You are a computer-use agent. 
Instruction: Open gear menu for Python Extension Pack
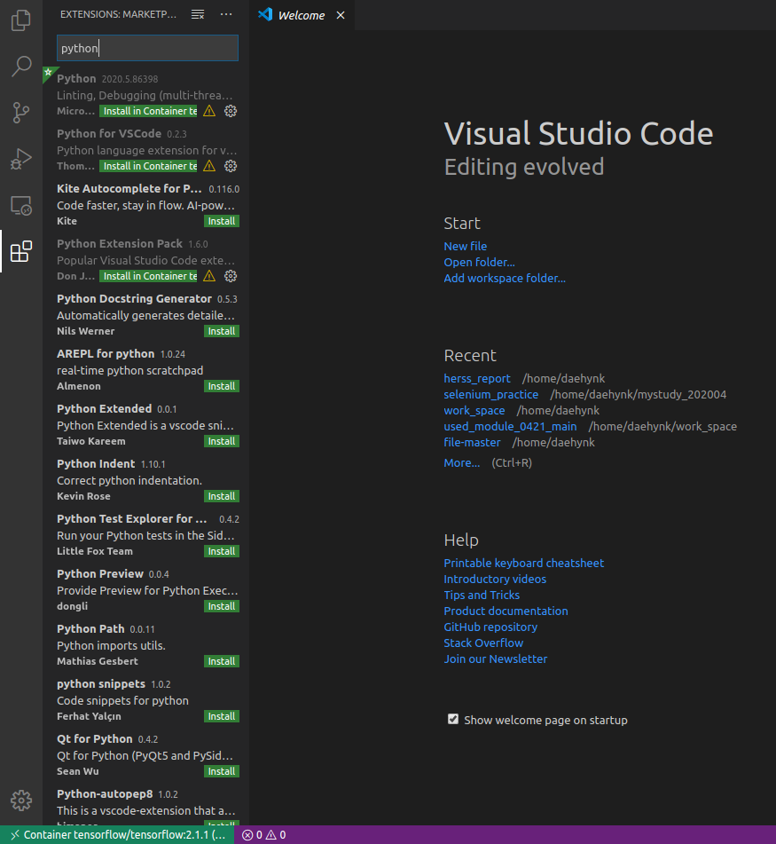(231, 276)
